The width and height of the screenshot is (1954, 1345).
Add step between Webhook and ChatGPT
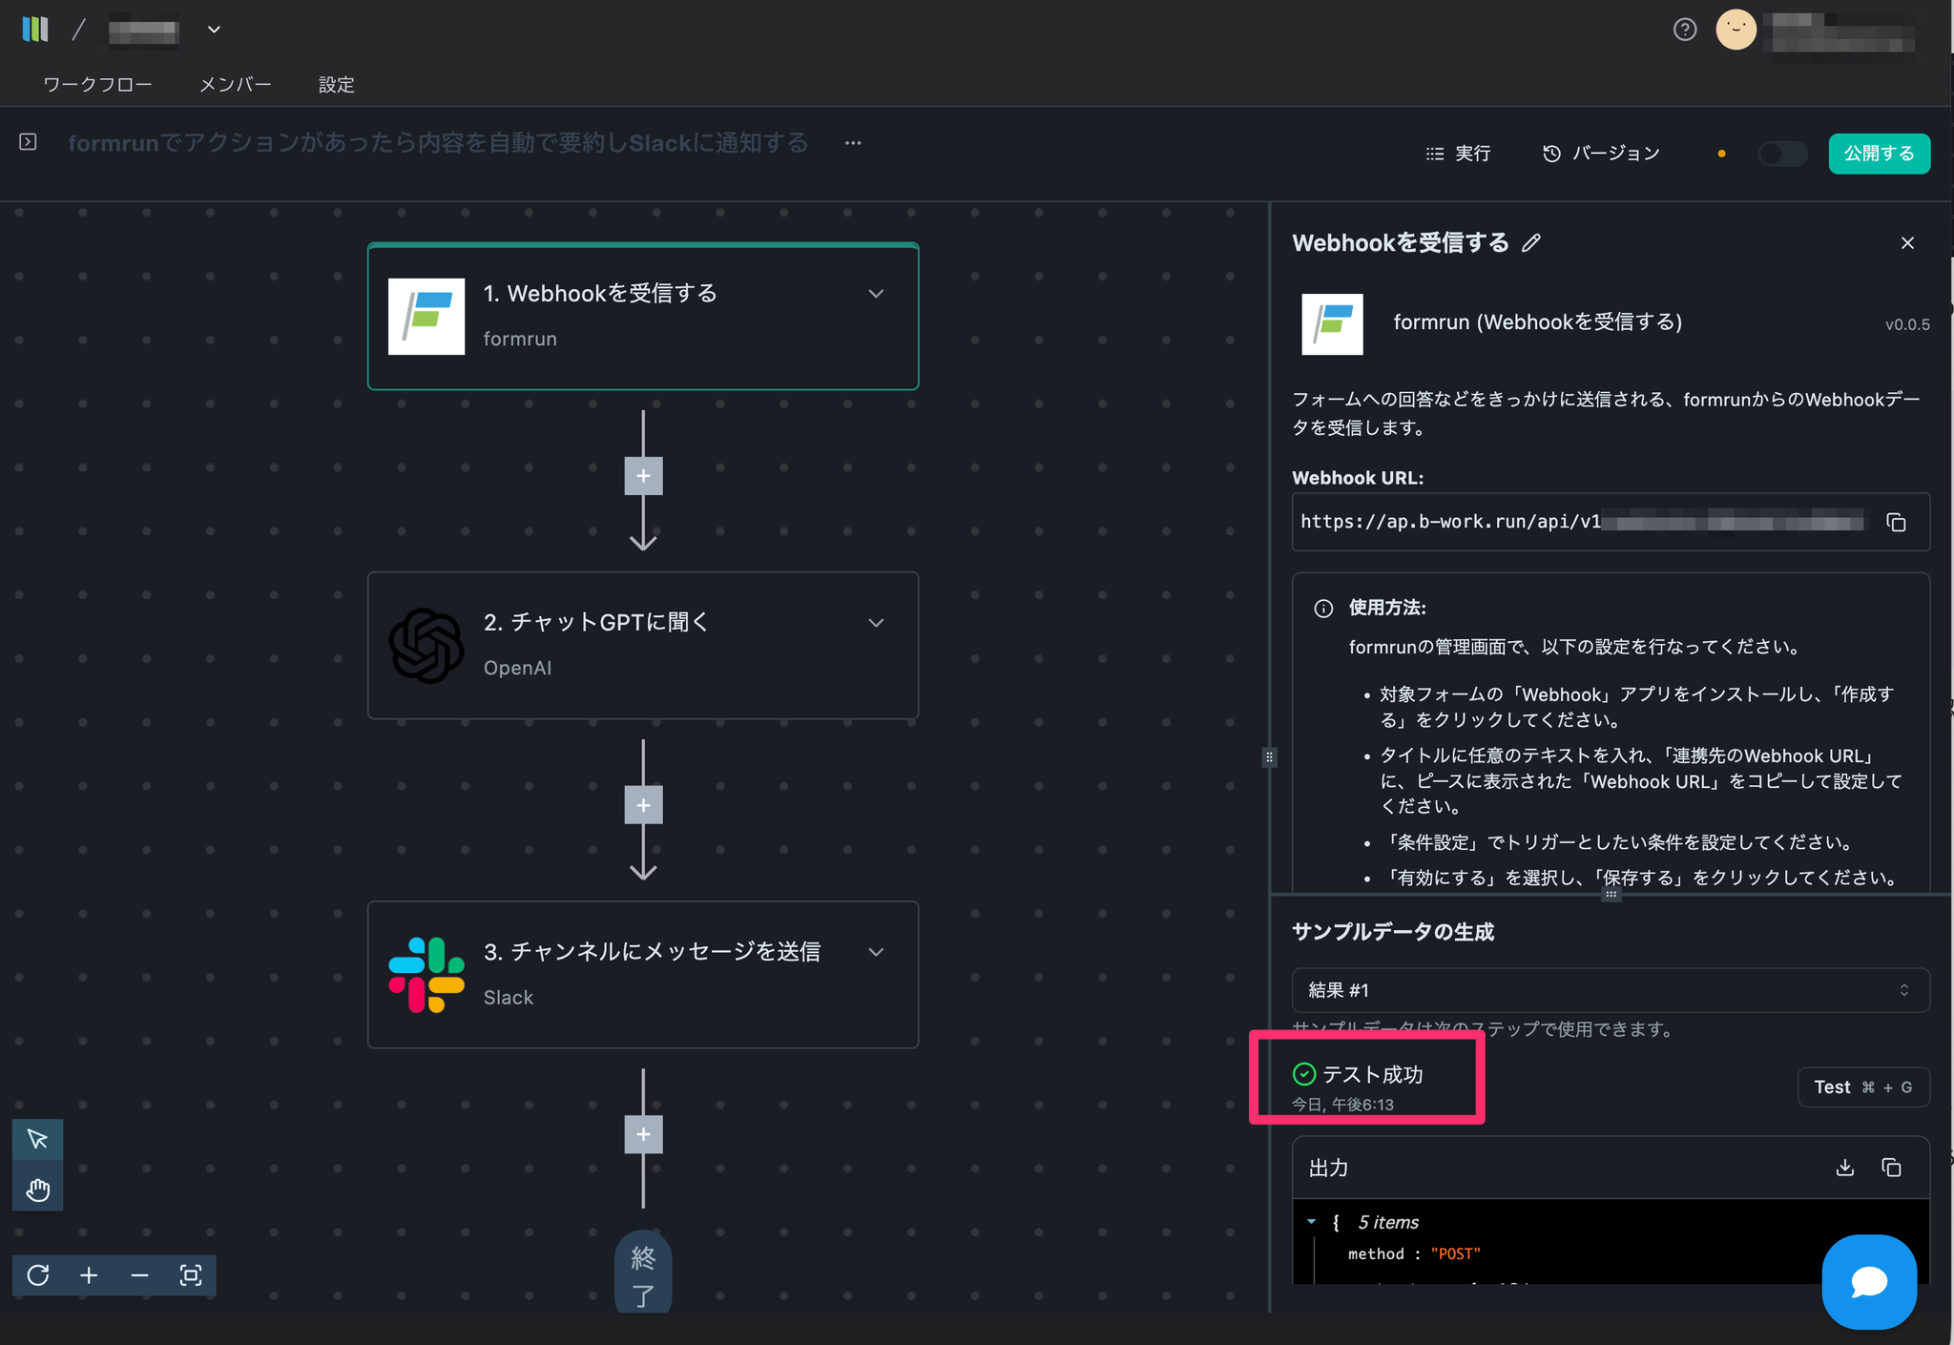[643, 476]
